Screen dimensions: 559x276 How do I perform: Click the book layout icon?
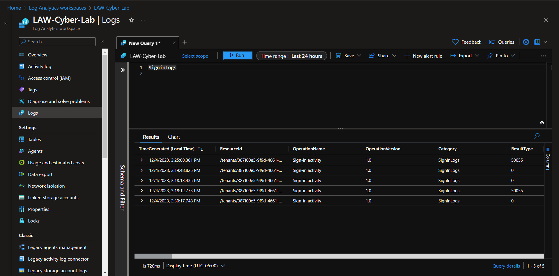(537, 42)
